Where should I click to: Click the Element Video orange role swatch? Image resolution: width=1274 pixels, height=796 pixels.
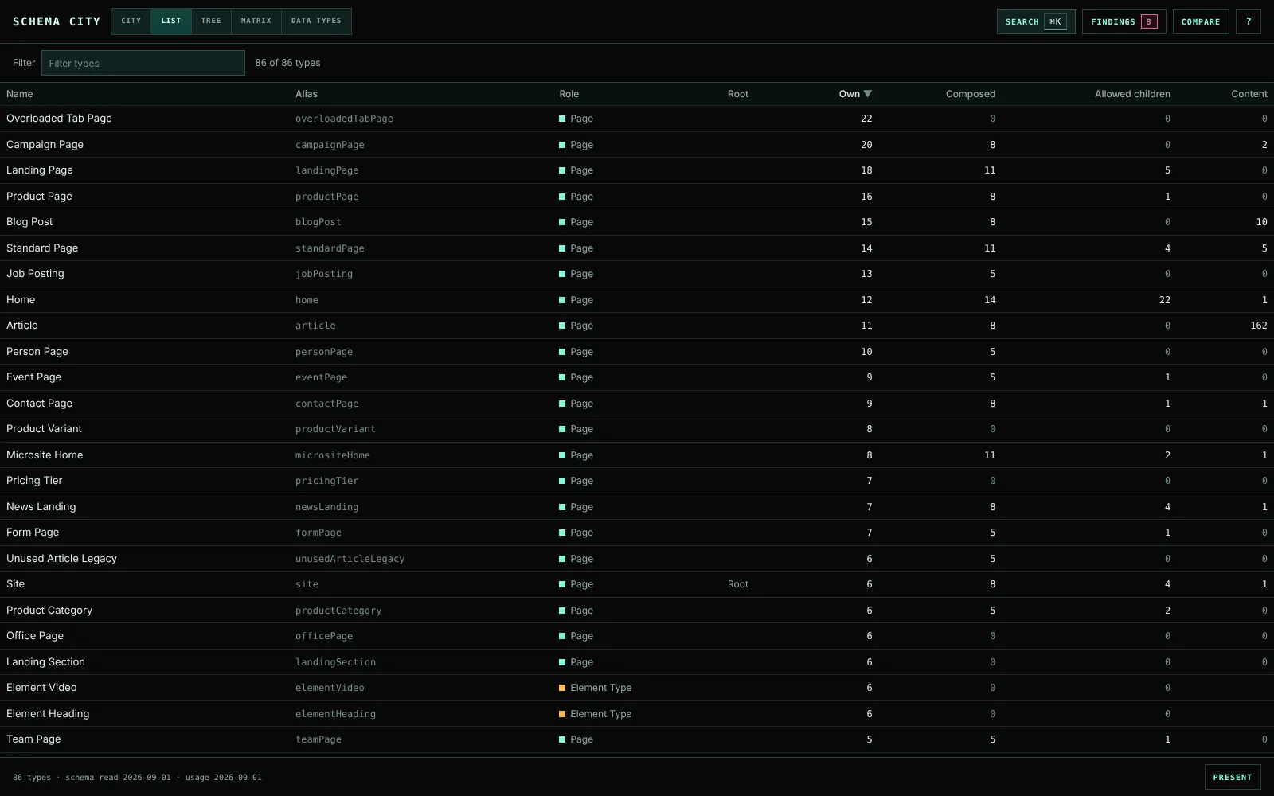[562, 688]
